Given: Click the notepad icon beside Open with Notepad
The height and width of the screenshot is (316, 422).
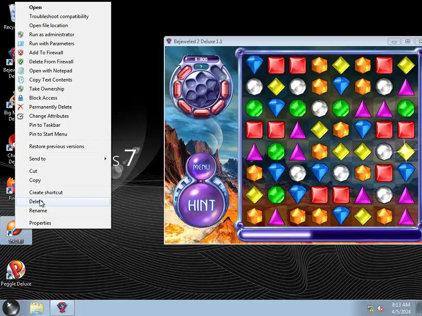Looking at the screenshot, I should pos(21,71).
